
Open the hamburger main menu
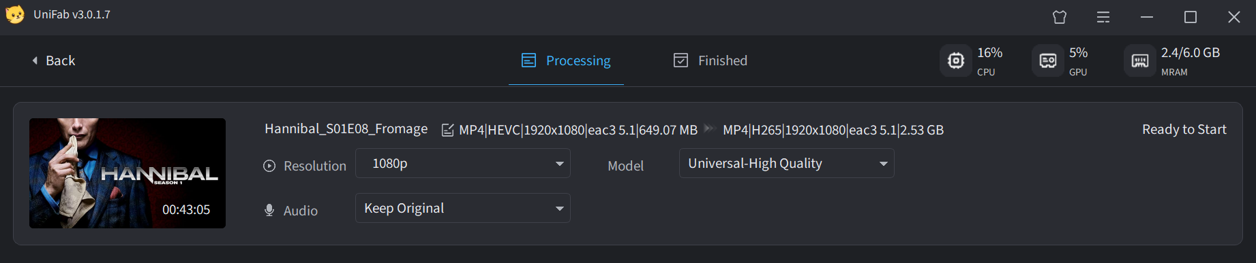(x=1103, y=17)
